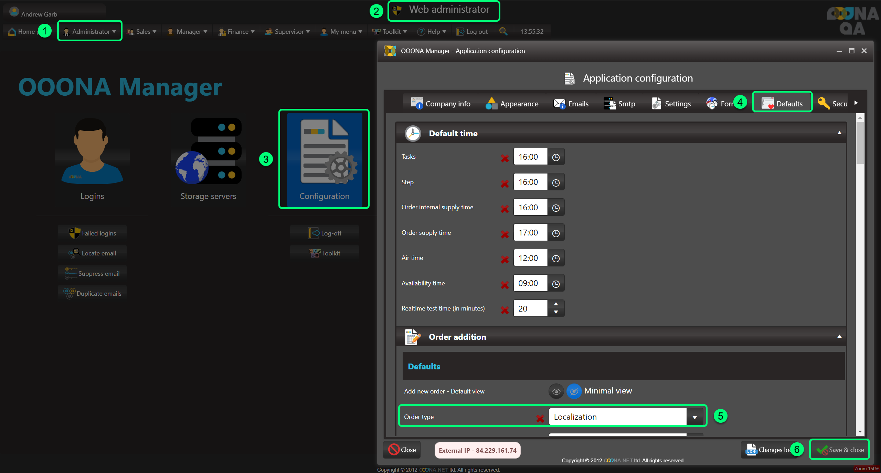The image size is (881, 473).
Task: Click Save & close button
Action: point(840,450)
